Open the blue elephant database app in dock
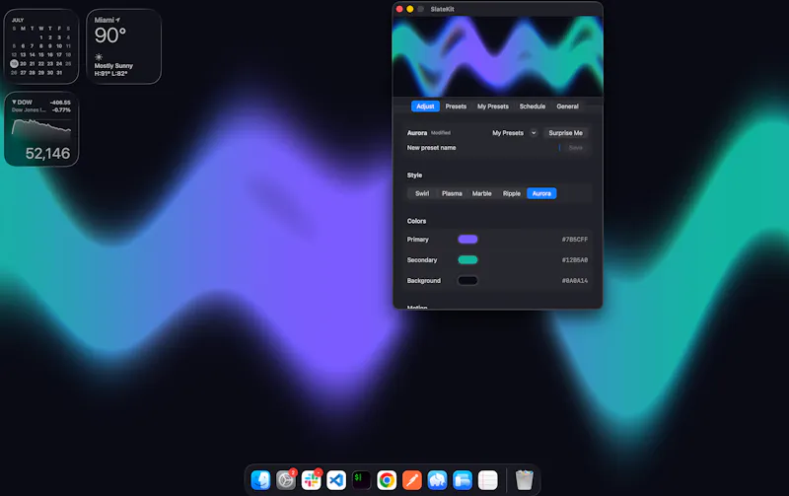Screen dimensions: 789x496 coord(437,480)
